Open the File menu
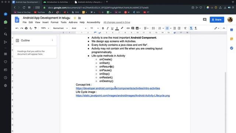The height and width of the screenshot is (133, 236). [x=25, y=22]
